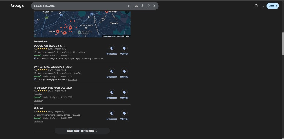Open the three-dot menu beside Doukas Hair Specialists

click(64, 46)
